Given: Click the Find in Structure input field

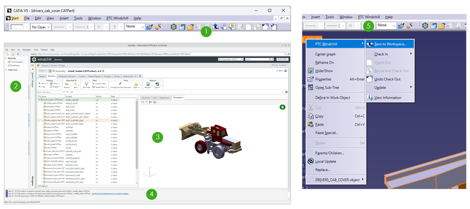Looking at the screenshot, I should (47, 91).
